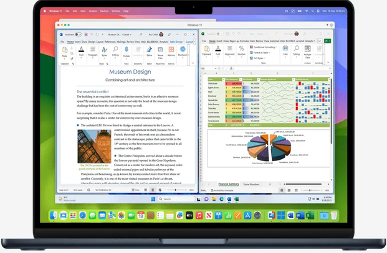Click the search magnifier in Word title bar
Image resolution: width=387 pixels, height=253 pixels.
point(141,34)
